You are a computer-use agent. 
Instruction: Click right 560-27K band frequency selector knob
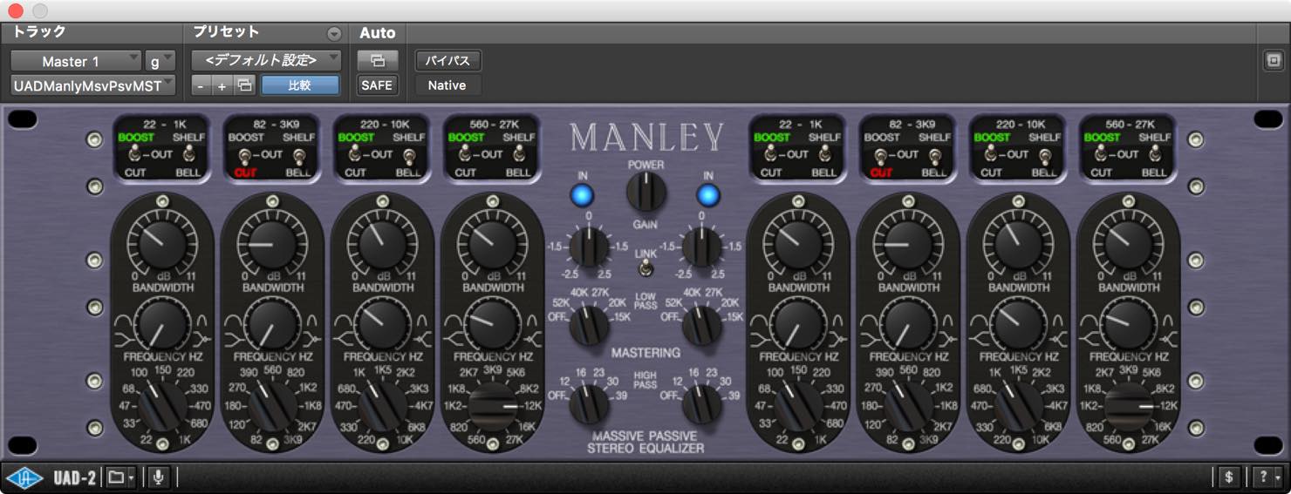(1129, 406)
